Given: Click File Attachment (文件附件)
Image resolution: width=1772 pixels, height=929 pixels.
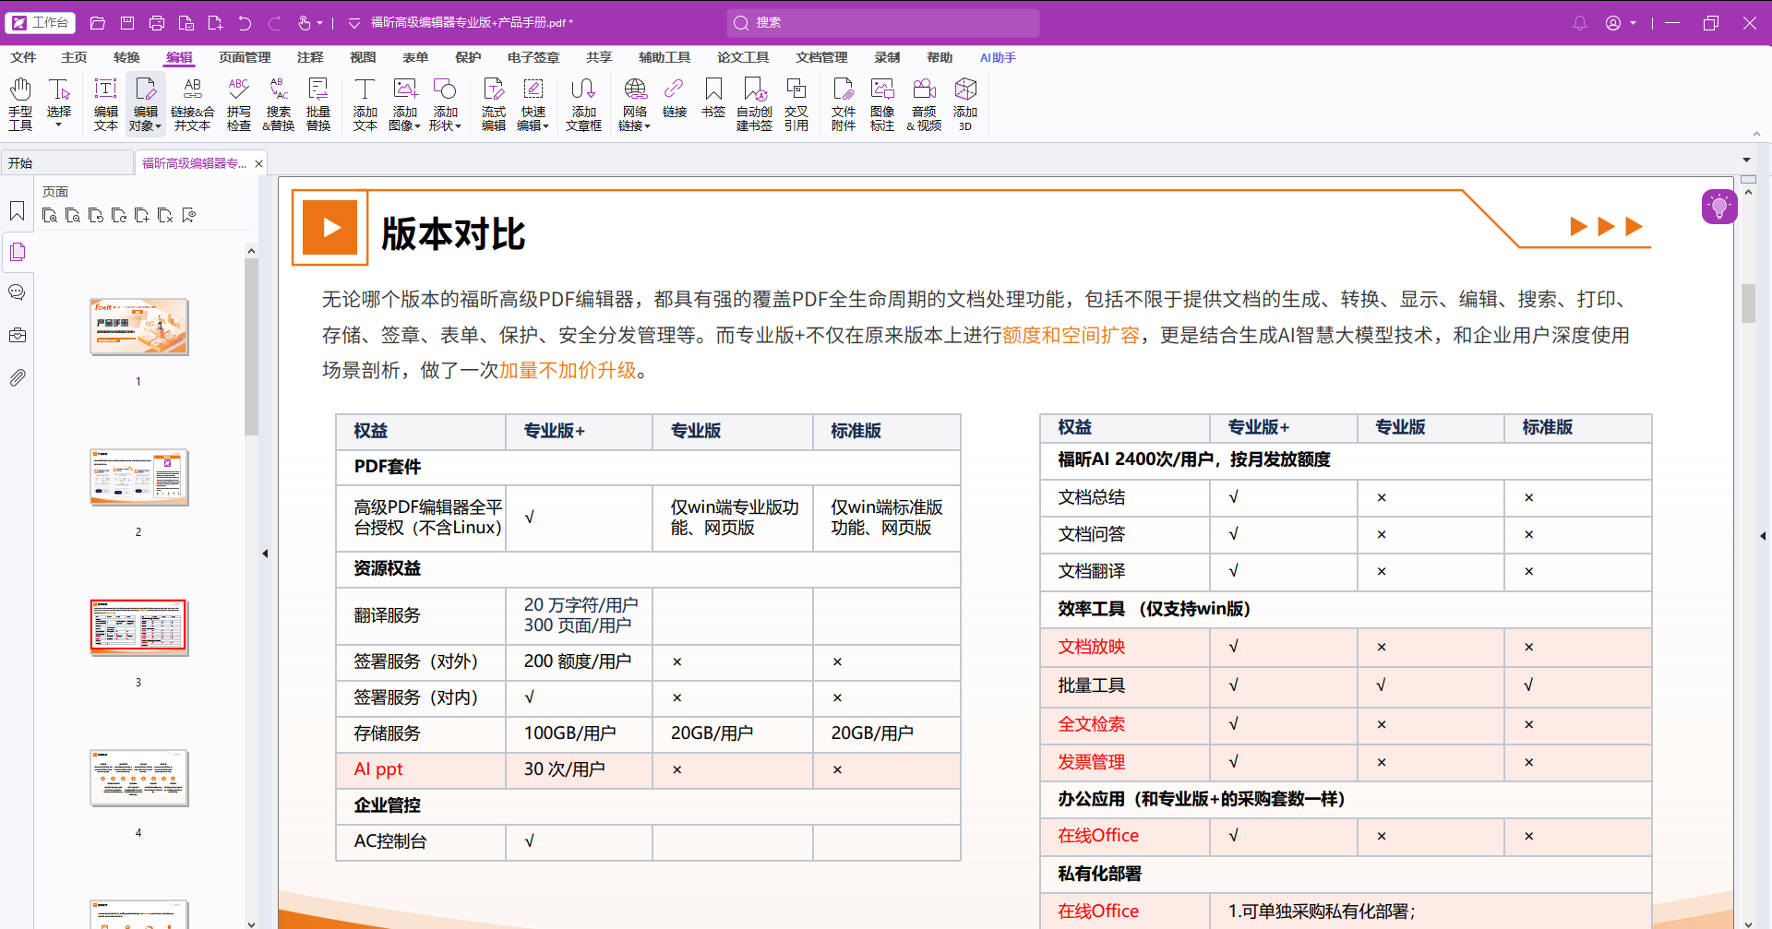Looking at the screenshot, I should [x=844, y=103].
